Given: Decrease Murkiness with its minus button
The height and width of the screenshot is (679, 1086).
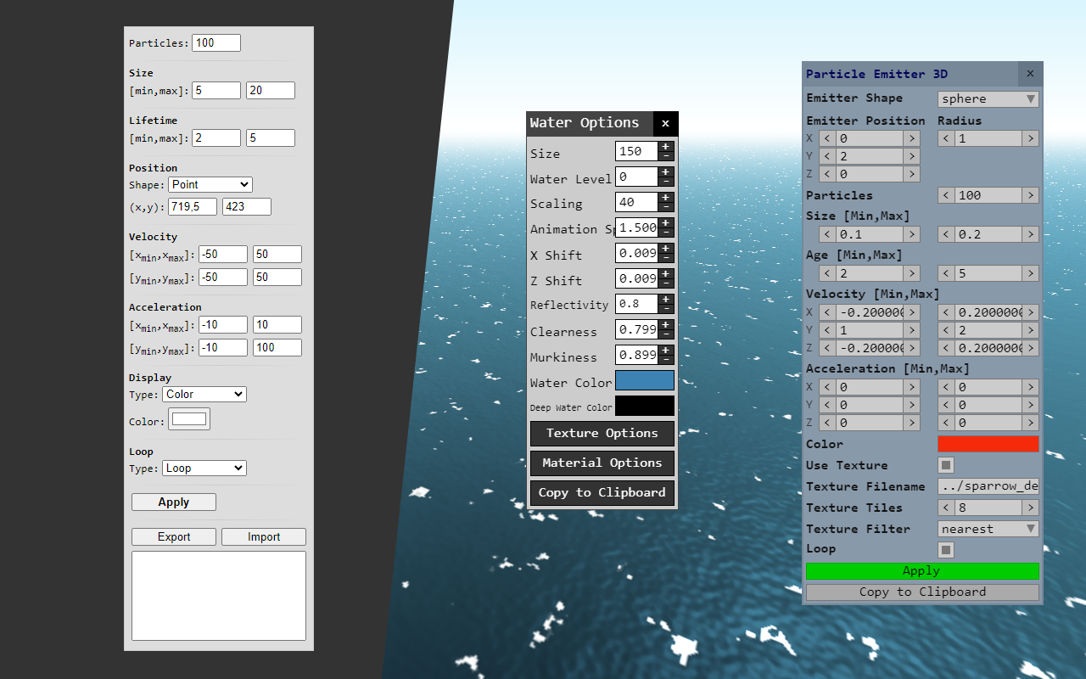Looking at the screenshot, I should [666, 360].
